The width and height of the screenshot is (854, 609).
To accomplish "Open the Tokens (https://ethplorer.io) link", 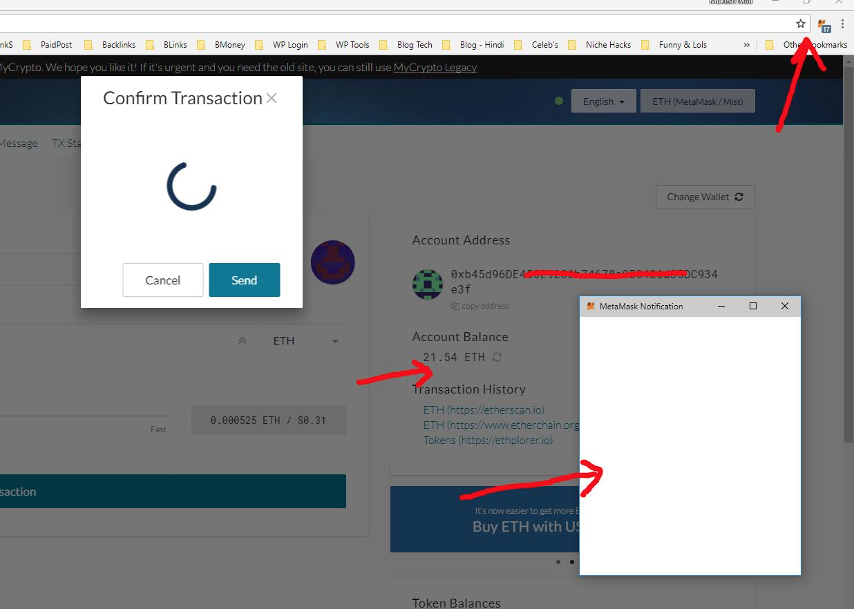I will pyautogui.click(x=488, y=440).
